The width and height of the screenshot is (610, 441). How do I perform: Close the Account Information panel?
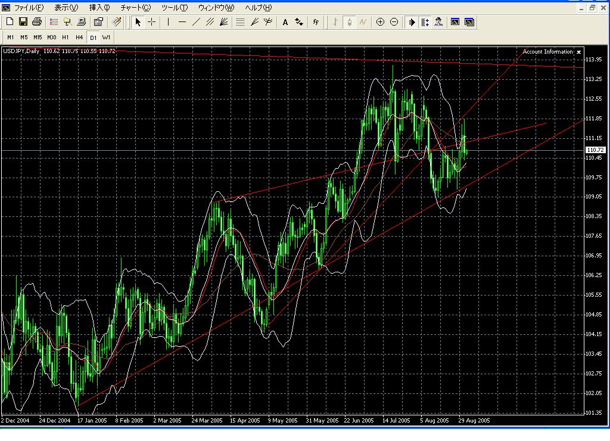click(x=578, y=52)
